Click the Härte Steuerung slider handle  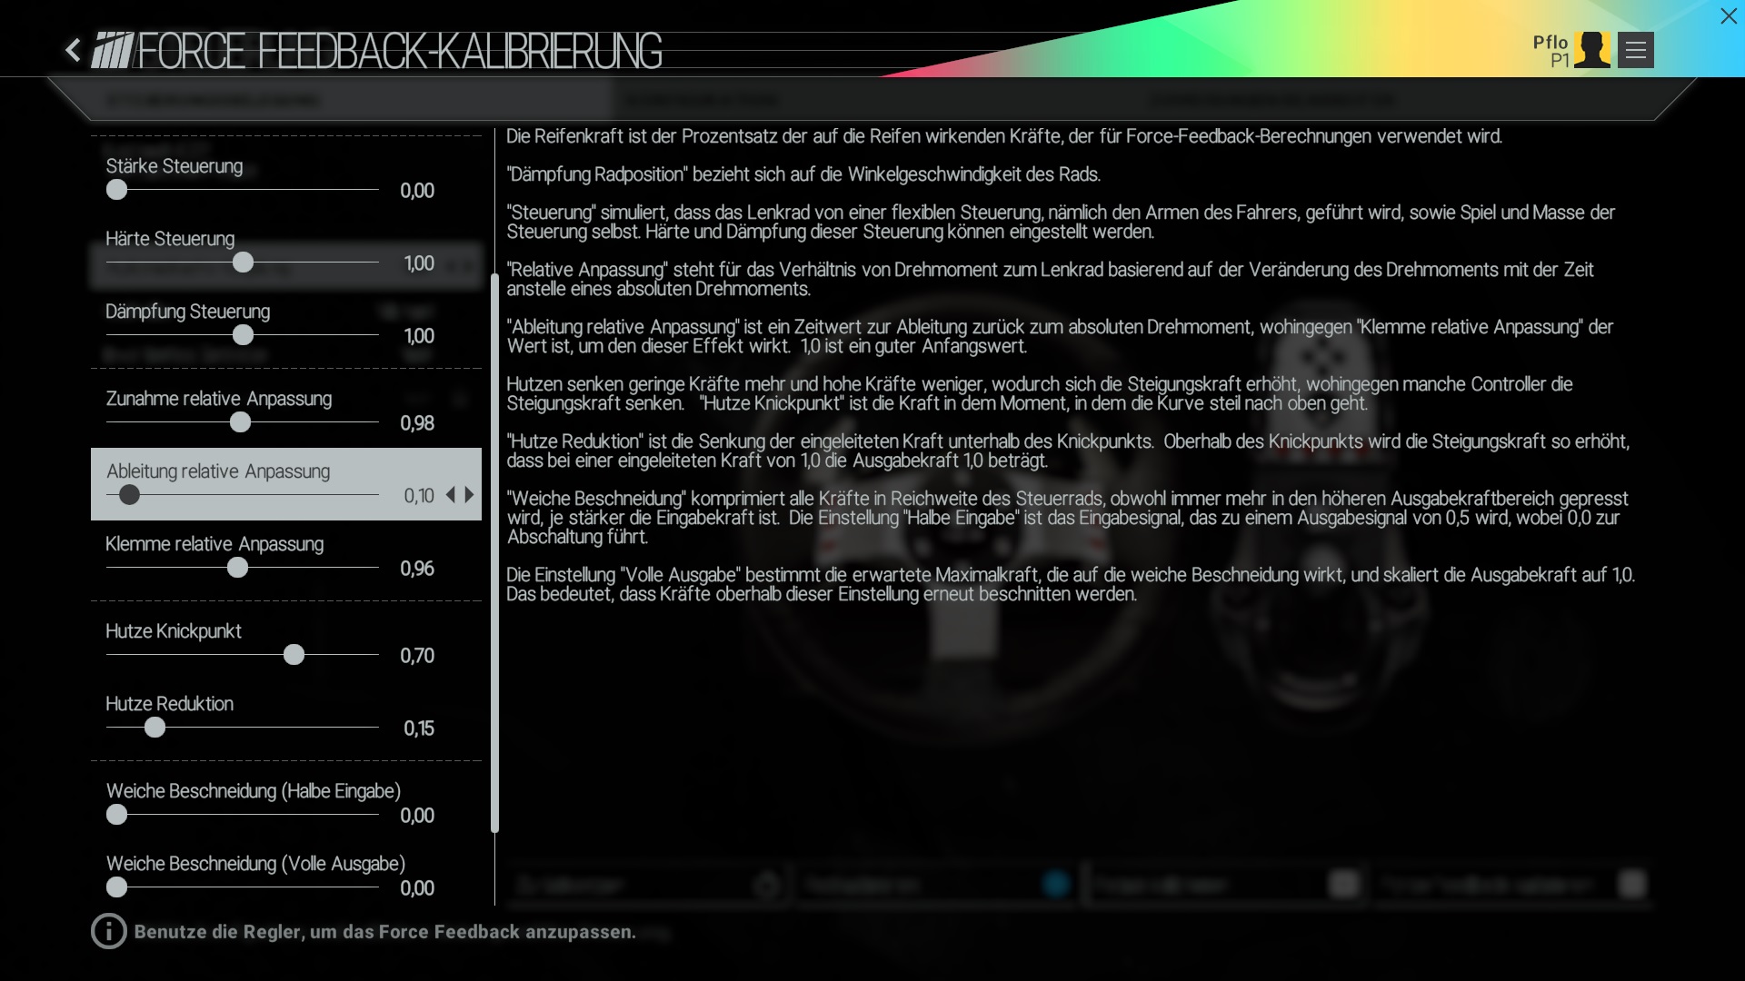[x=243, y=263]
